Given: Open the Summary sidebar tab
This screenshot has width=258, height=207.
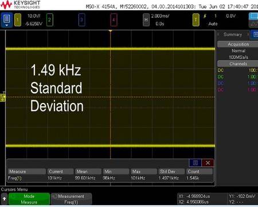Looking at the screenshot, I should tap(233, 34).
